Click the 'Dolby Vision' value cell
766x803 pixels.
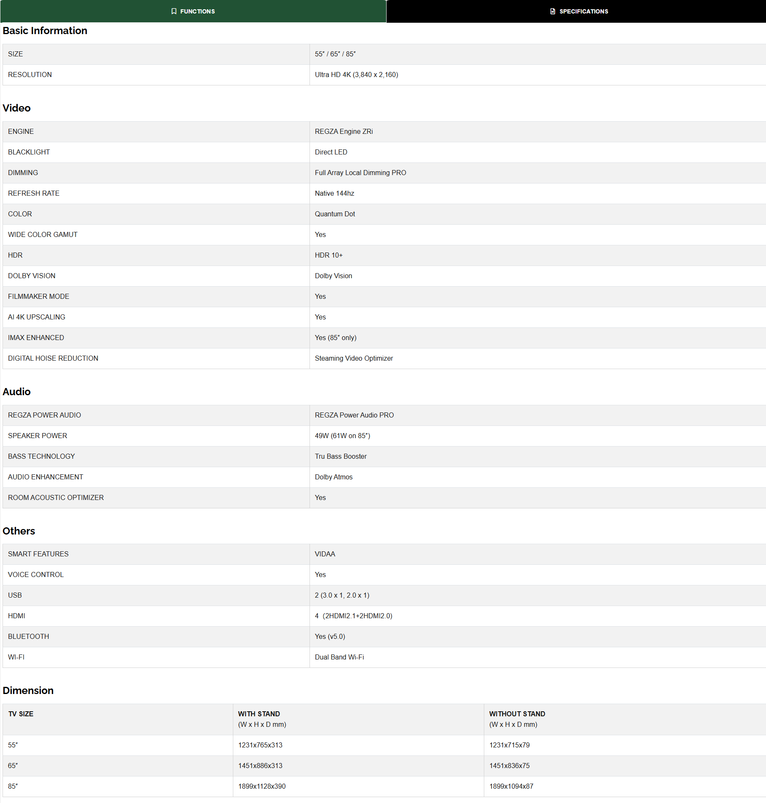click(538, 276)
